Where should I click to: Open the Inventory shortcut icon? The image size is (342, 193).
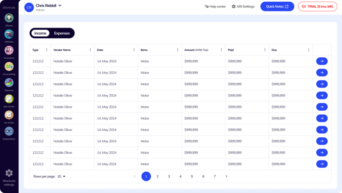point(9,50)
